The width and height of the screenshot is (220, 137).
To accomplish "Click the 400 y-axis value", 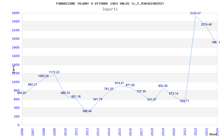I will click(16, 108).
